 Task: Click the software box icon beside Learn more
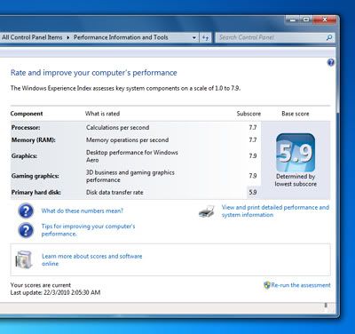(24, 259)
